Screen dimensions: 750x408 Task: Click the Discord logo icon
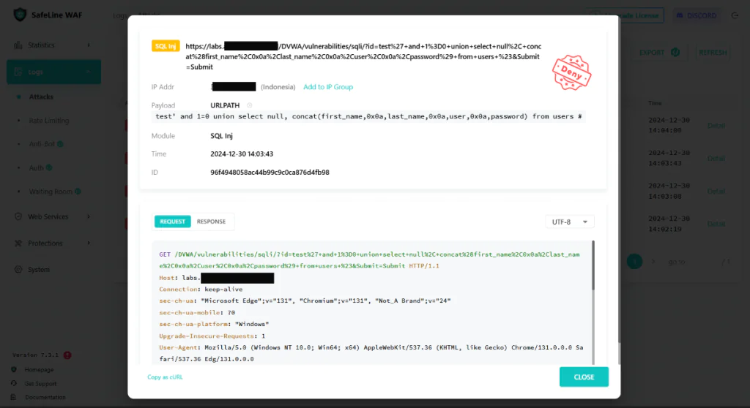click(x=680, y=15)
